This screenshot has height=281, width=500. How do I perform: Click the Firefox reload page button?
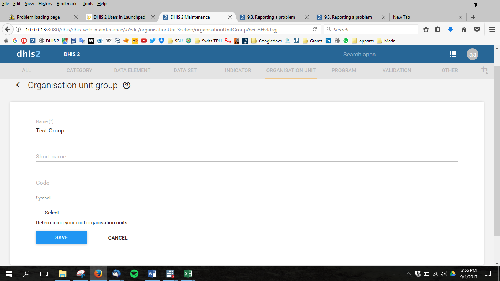click(314, 30)
